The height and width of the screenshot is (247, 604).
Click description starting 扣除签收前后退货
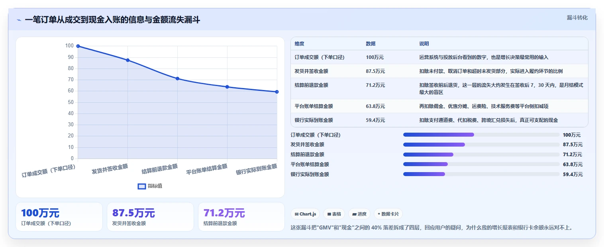501,89
